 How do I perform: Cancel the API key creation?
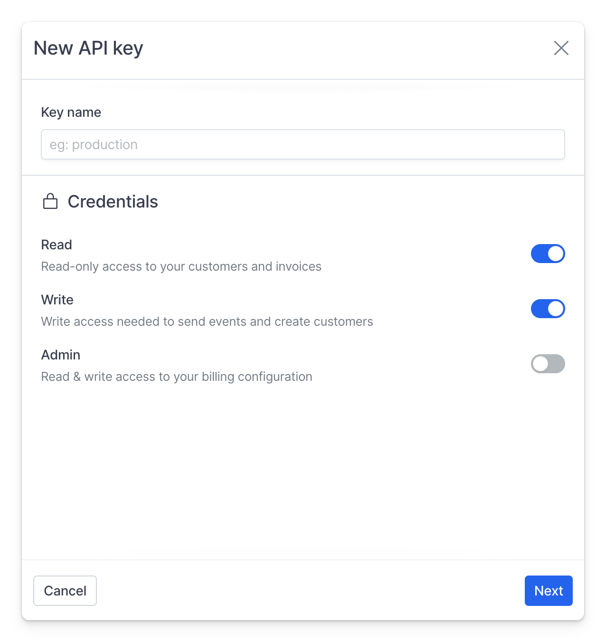[65, 591]
